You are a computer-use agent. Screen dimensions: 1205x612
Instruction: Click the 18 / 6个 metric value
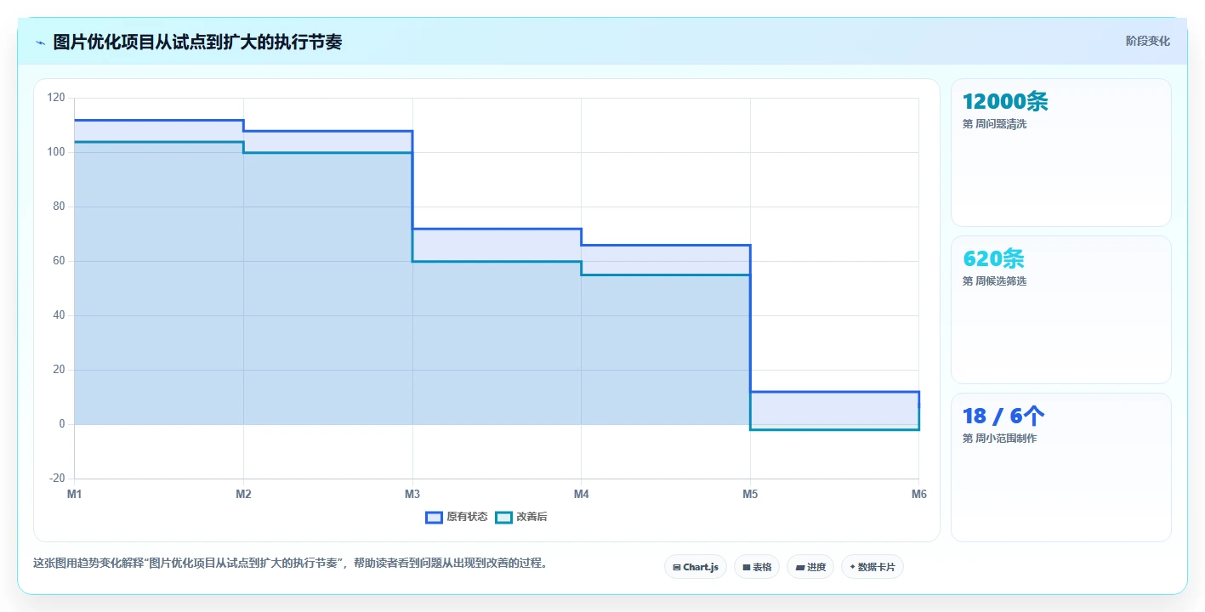pyautogui.click(x=1003, y=416)
